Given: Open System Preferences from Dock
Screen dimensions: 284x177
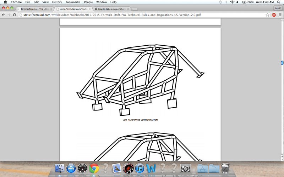Looking at the screenshot, I should pos(185,168).
